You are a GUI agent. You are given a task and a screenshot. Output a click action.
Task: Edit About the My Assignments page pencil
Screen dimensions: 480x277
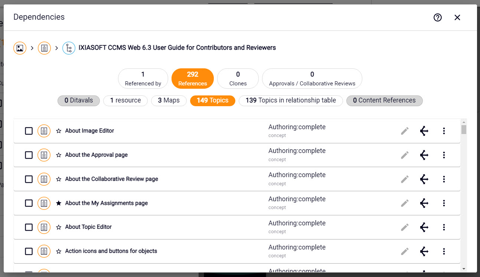(405, 203)
